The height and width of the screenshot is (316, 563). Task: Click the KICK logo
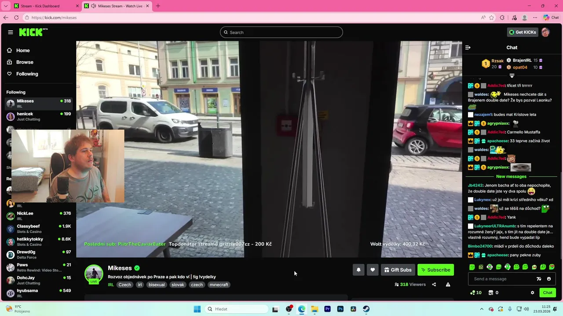click(33, 32)
